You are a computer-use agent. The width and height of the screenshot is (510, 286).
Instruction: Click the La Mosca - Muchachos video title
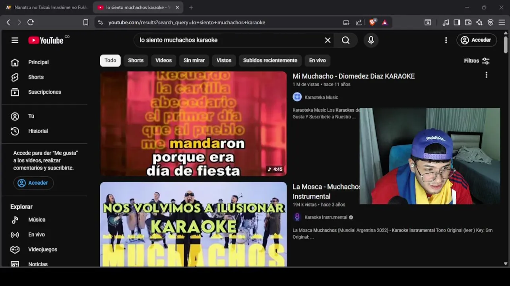click(326, 191)
